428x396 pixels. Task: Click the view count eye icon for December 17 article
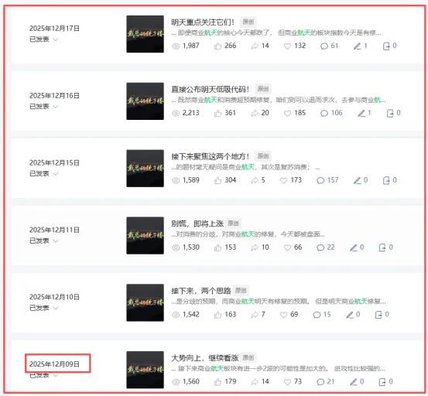pyautogui.click(x=176, y=46)
